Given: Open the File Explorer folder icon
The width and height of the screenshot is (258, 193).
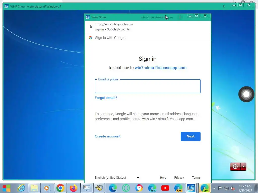Looking at the screenshot, I should coord(34,188).
